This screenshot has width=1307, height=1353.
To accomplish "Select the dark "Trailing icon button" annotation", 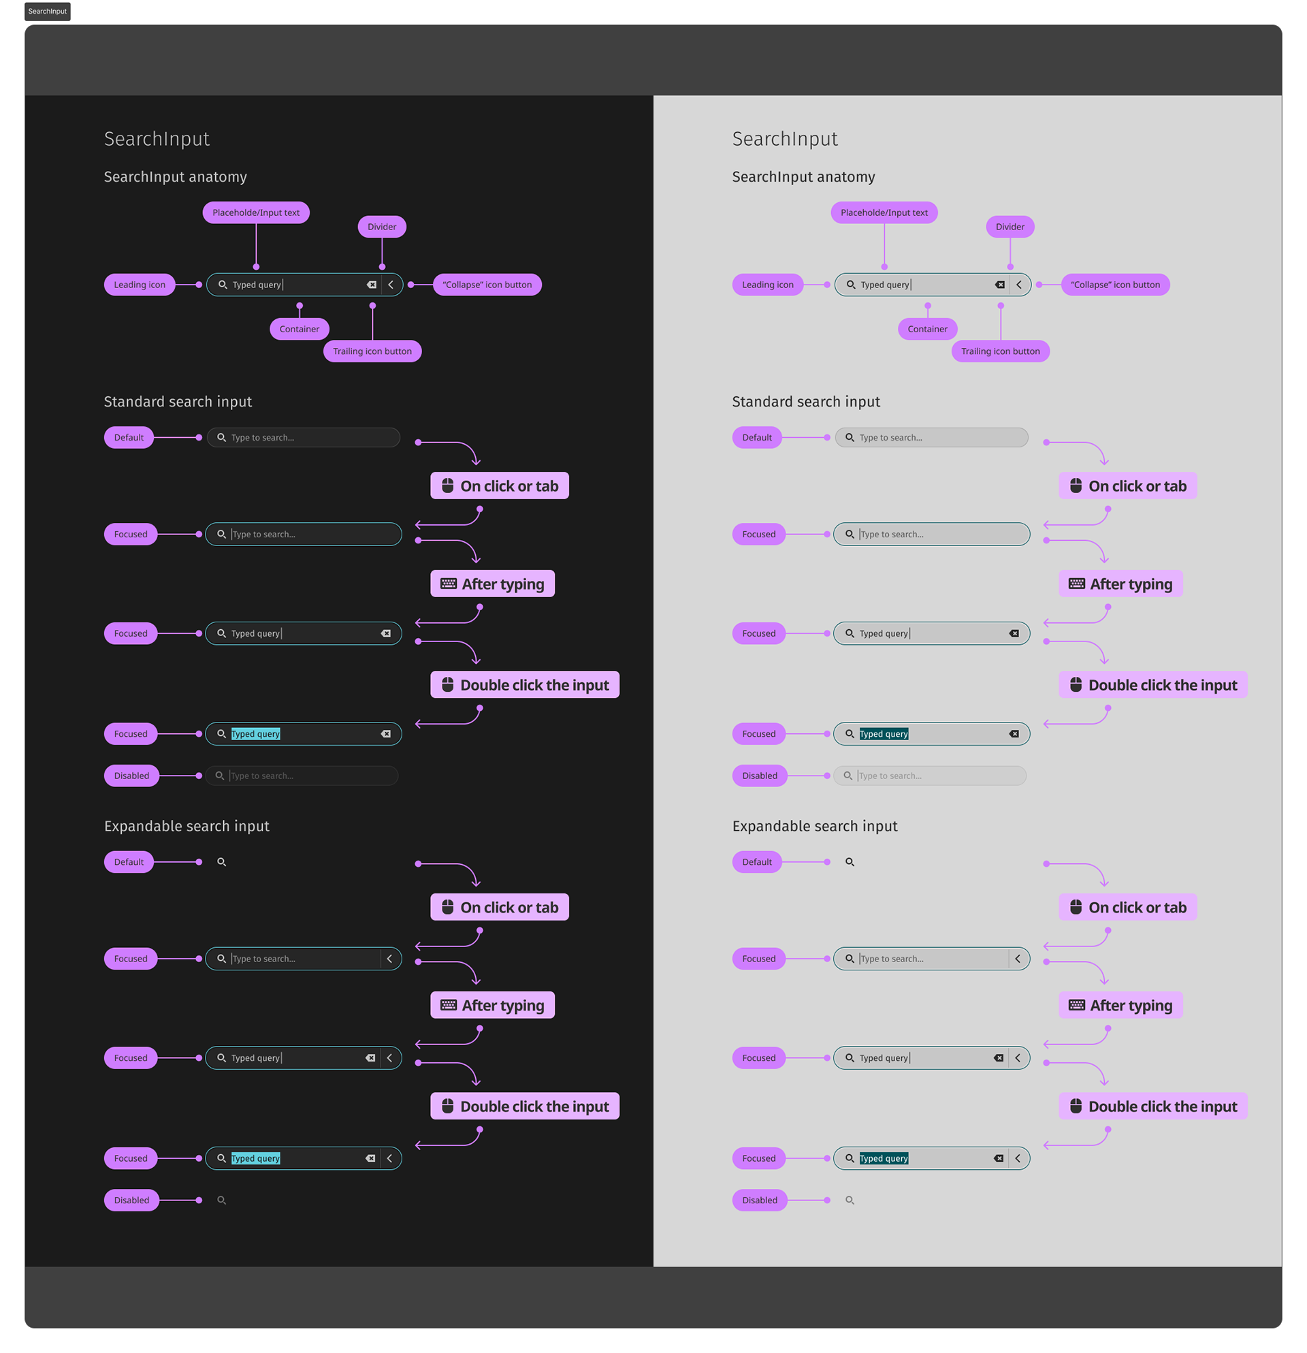I will coord(372,351).
